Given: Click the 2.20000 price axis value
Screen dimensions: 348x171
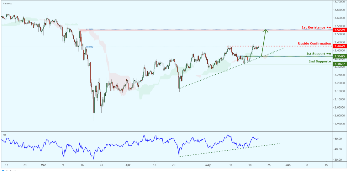Looking at the screenshot, I should pos(340,83).
